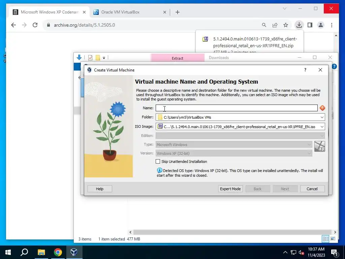Click the VirtualBox cube icon in dialog title
Image resolution: width=345 pixels, height=259 pixels.
coord(89,70)
